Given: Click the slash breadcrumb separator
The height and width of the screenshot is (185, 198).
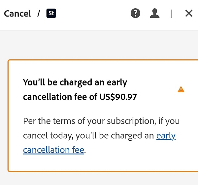Looking at the screenshot, I should point(39,14).
